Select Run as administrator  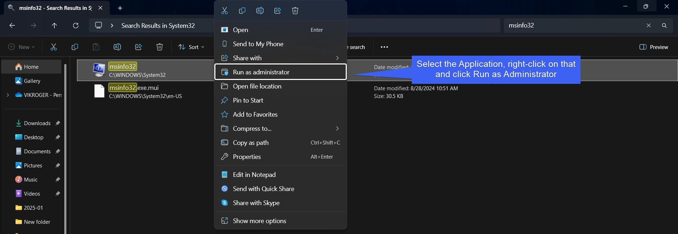click(280, 72)
